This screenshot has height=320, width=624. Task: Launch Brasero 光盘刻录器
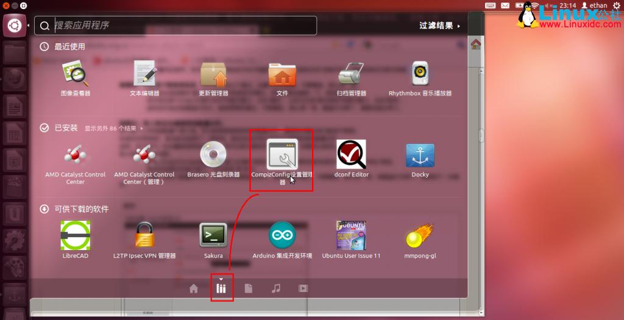click(213, 160)
